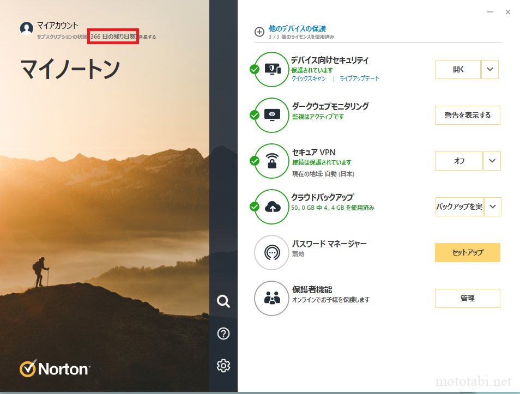Viewport: 520px width, 394px height.
Task: Click 50.0 GB 中 4.4 GB を使用済み text
Action: click(332, 208)
